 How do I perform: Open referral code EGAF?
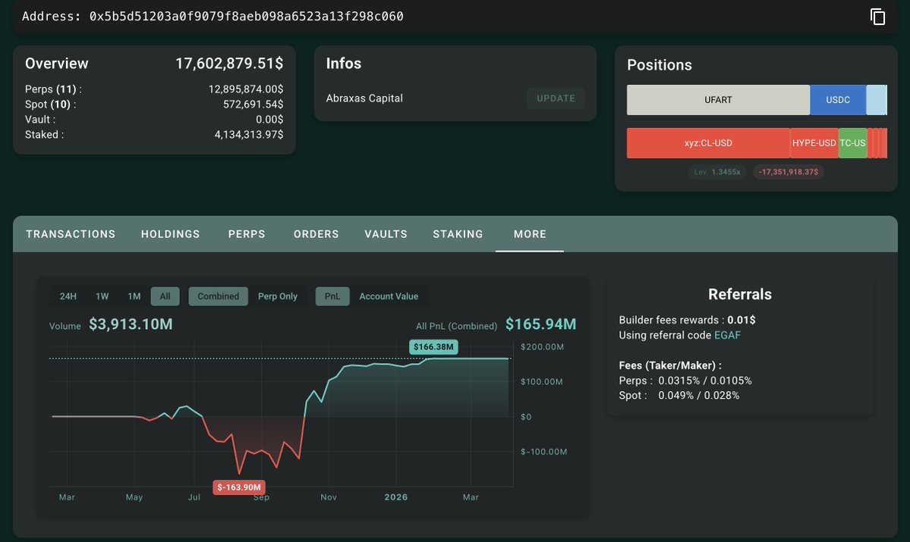pos(727,334)
